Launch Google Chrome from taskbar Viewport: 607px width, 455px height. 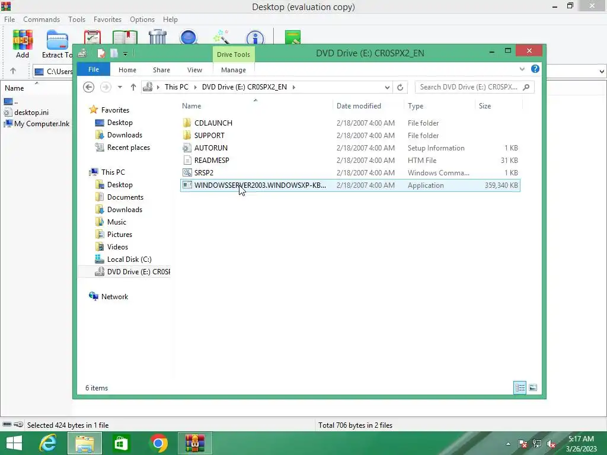158,443
